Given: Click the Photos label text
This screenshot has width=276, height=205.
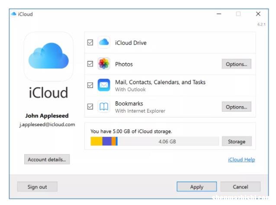Looking at the screenshot, I should point(124,64).
